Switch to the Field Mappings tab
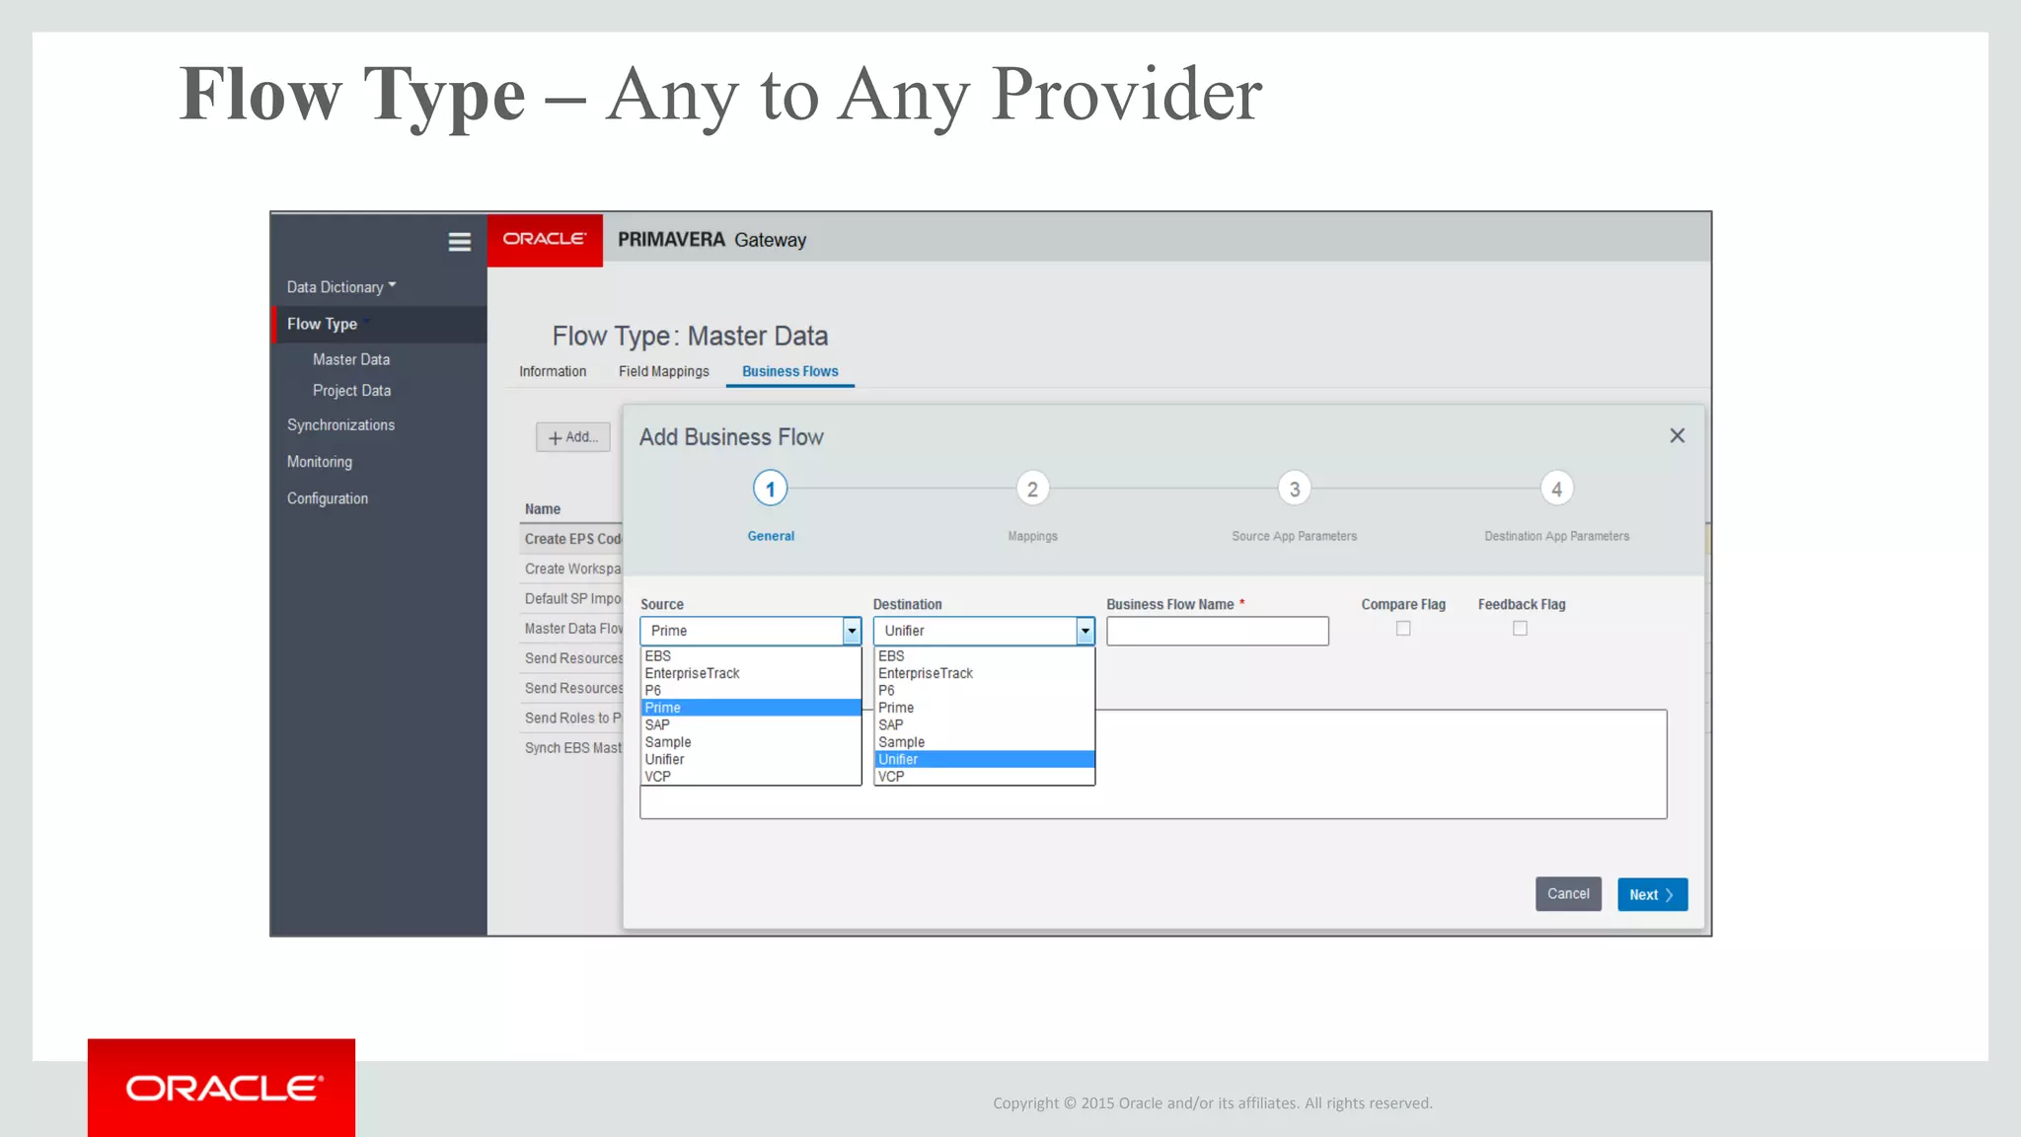This screenshot has height=1137, width=2021. (664, 371)
